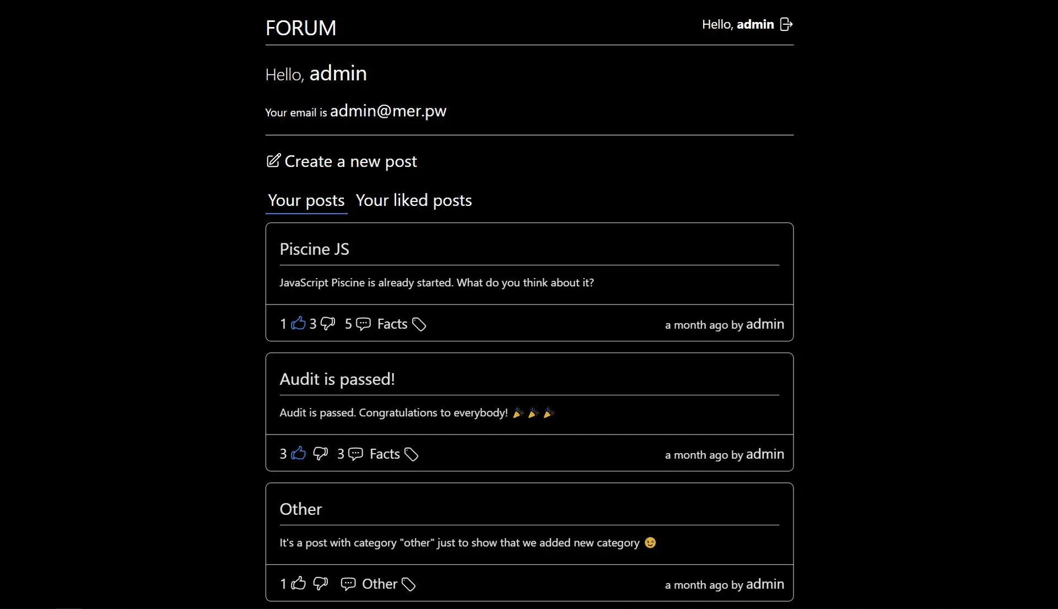Open the Piscine JS post title

click(x=314, y=249)
